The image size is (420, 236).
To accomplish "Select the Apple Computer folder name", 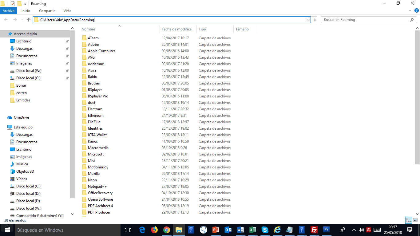I will coord(101,51).
